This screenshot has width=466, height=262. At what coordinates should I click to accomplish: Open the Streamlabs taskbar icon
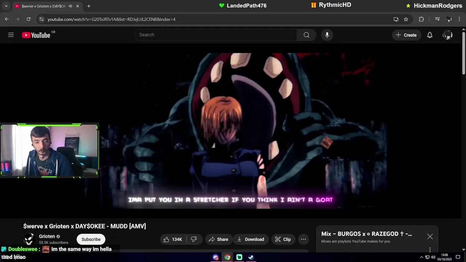[239, 257]
